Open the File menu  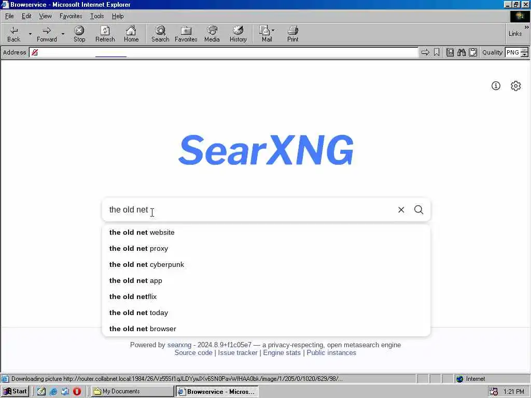(9, 16)
